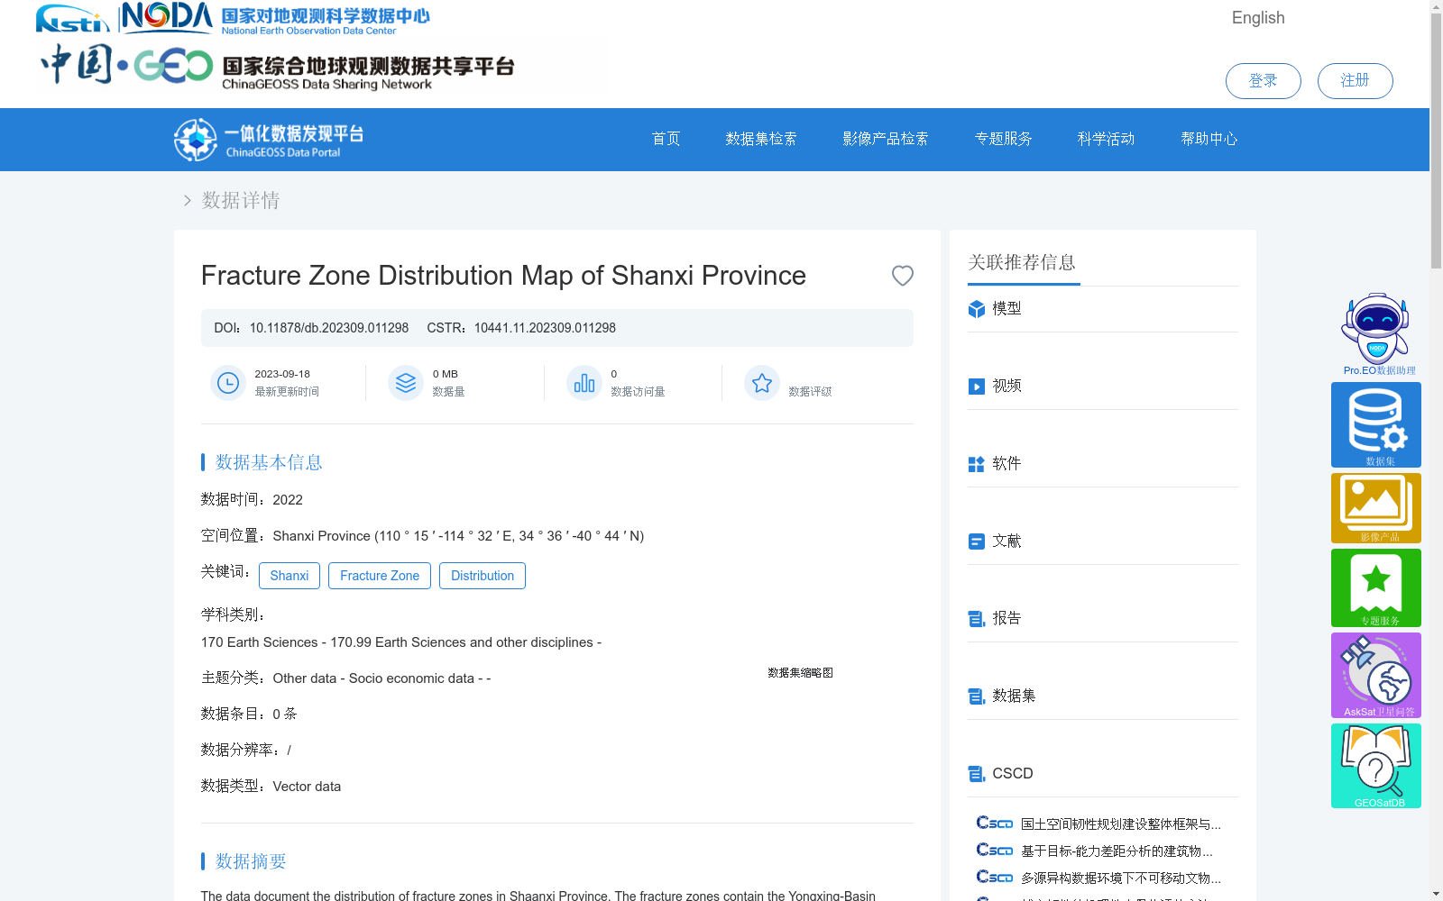Navigate to 影像产品检索 in top menu
This screenshot has height=901, width=1443.
coord(885,139)
